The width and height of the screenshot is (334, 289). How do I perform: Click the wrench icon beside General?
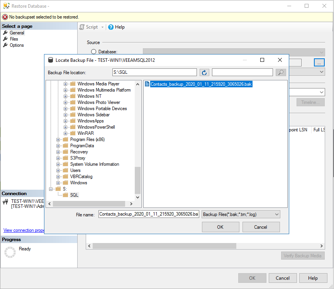pyautogui.click(x=5, y=32)
